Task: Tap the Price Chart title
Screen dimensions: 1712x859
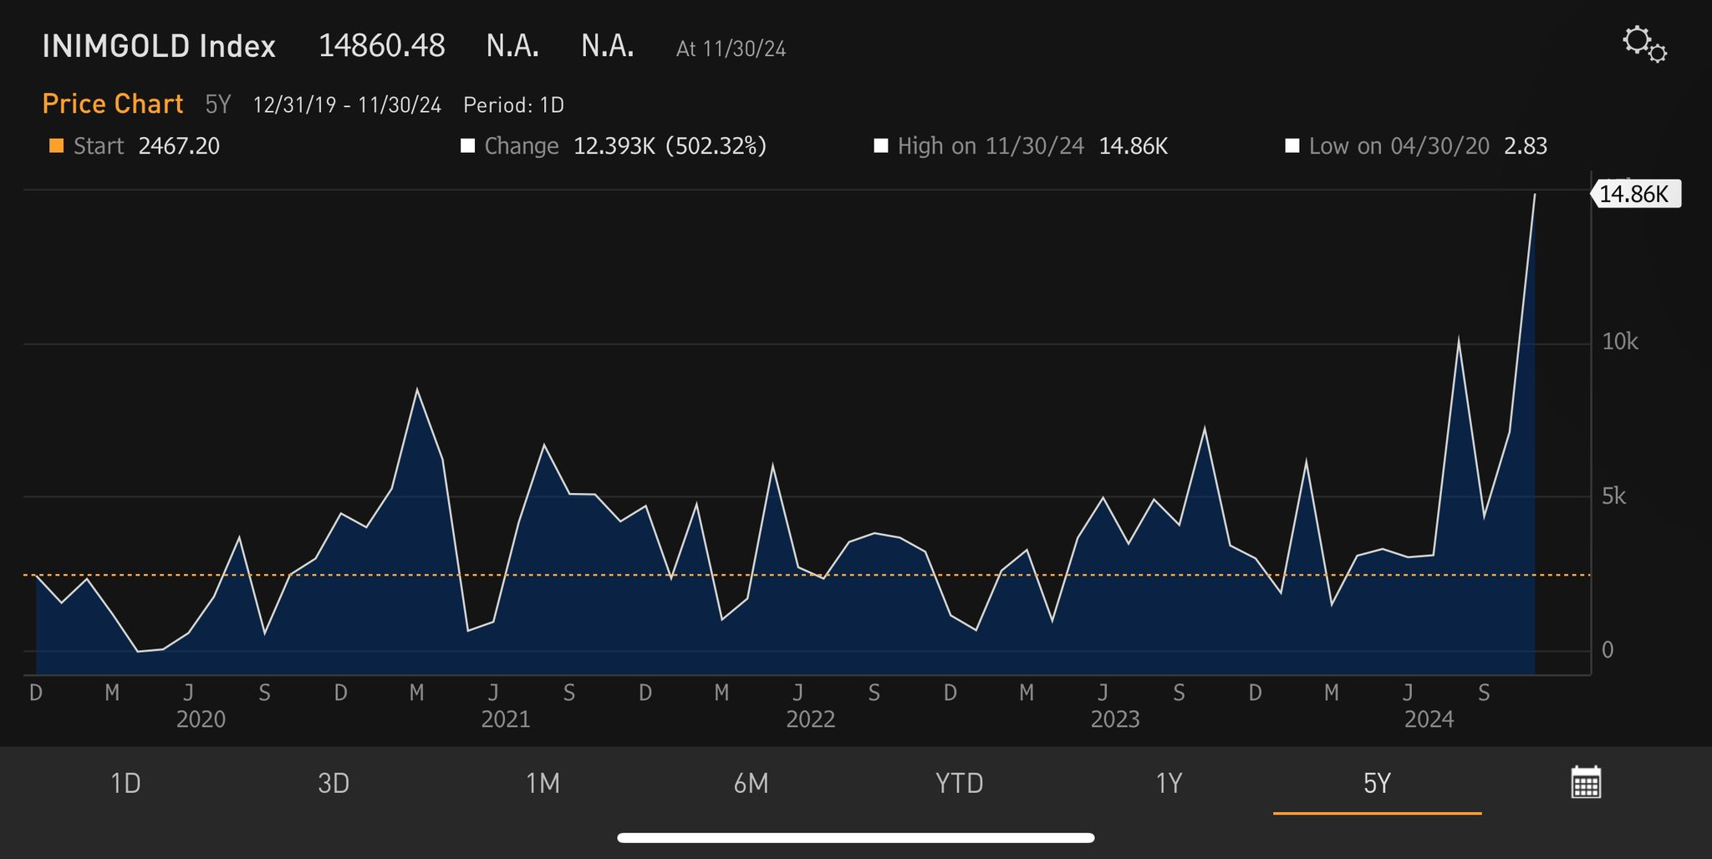Action: [113, 104]
